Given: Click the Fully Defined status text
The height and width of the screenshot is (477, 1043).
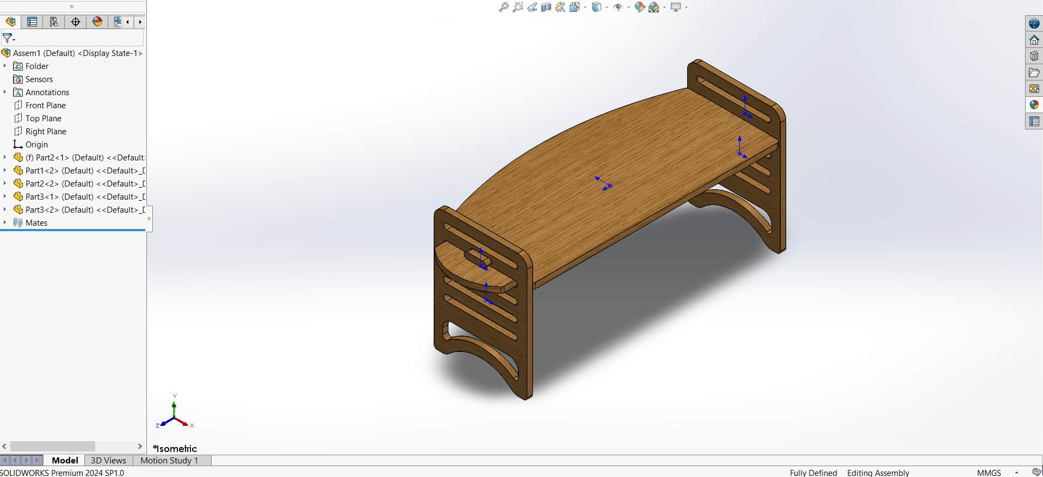Looking at the screenshot, I should [x=813, y=473].
